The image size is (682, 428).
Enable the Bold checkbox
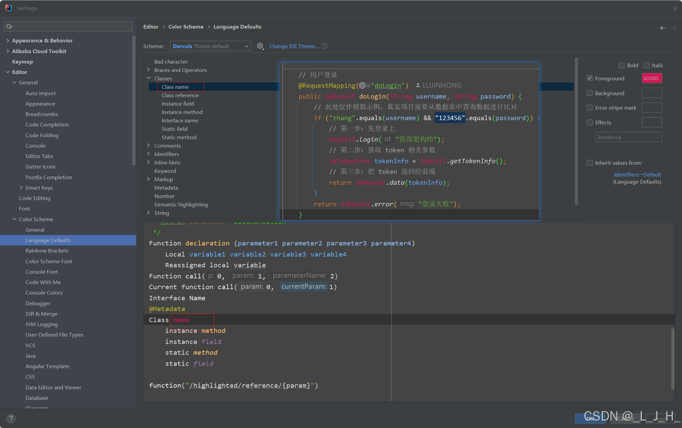pos(621,65)
